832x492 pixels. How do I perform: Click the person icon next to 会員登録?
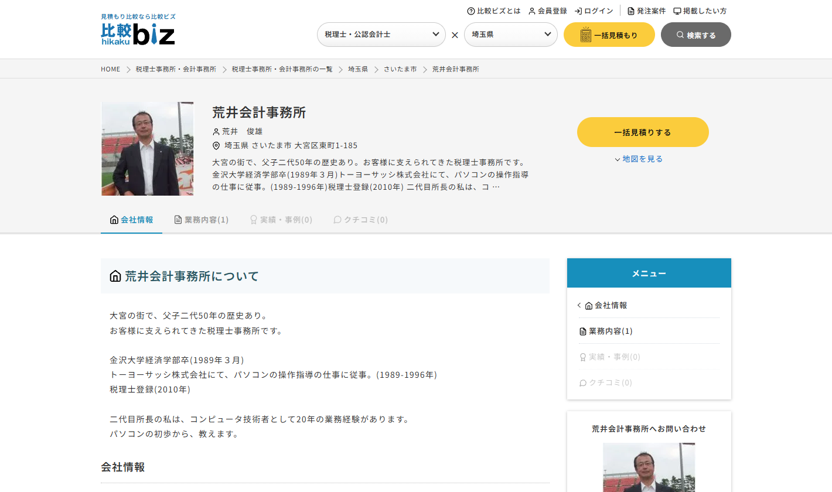pyautogui.click(x=531, y=11)
